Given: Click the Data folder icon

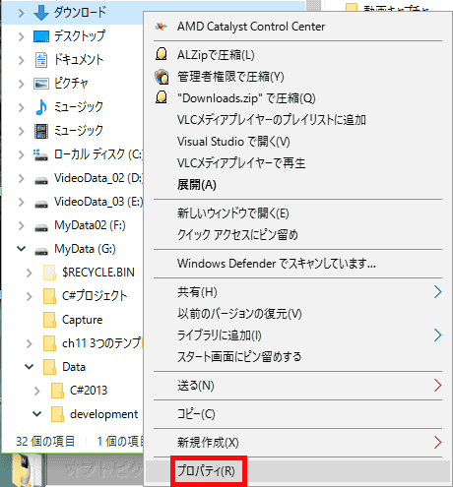Looking at the screenshot, I should 49,367.
